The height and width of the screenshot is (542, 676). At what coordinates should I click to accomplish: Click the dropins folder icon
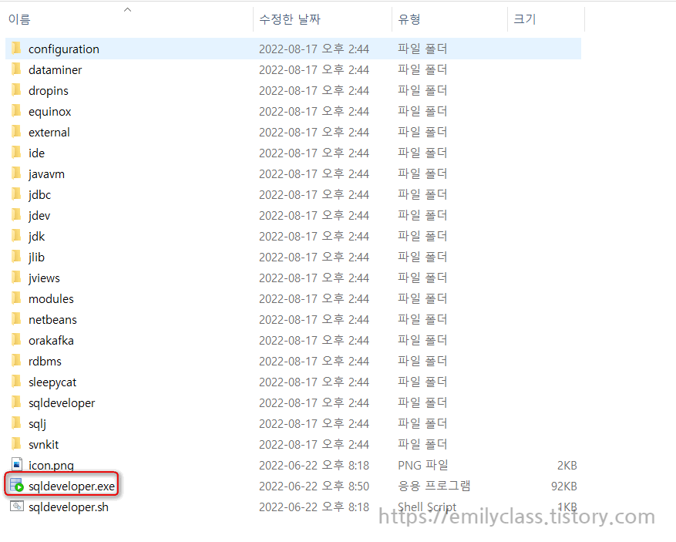[16, 89]
